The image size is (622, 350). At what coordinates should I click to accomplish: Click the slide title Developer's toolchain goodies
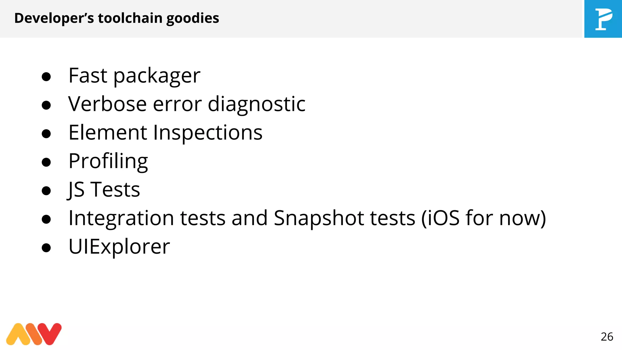pyautogui.click(x=117, y=18)
